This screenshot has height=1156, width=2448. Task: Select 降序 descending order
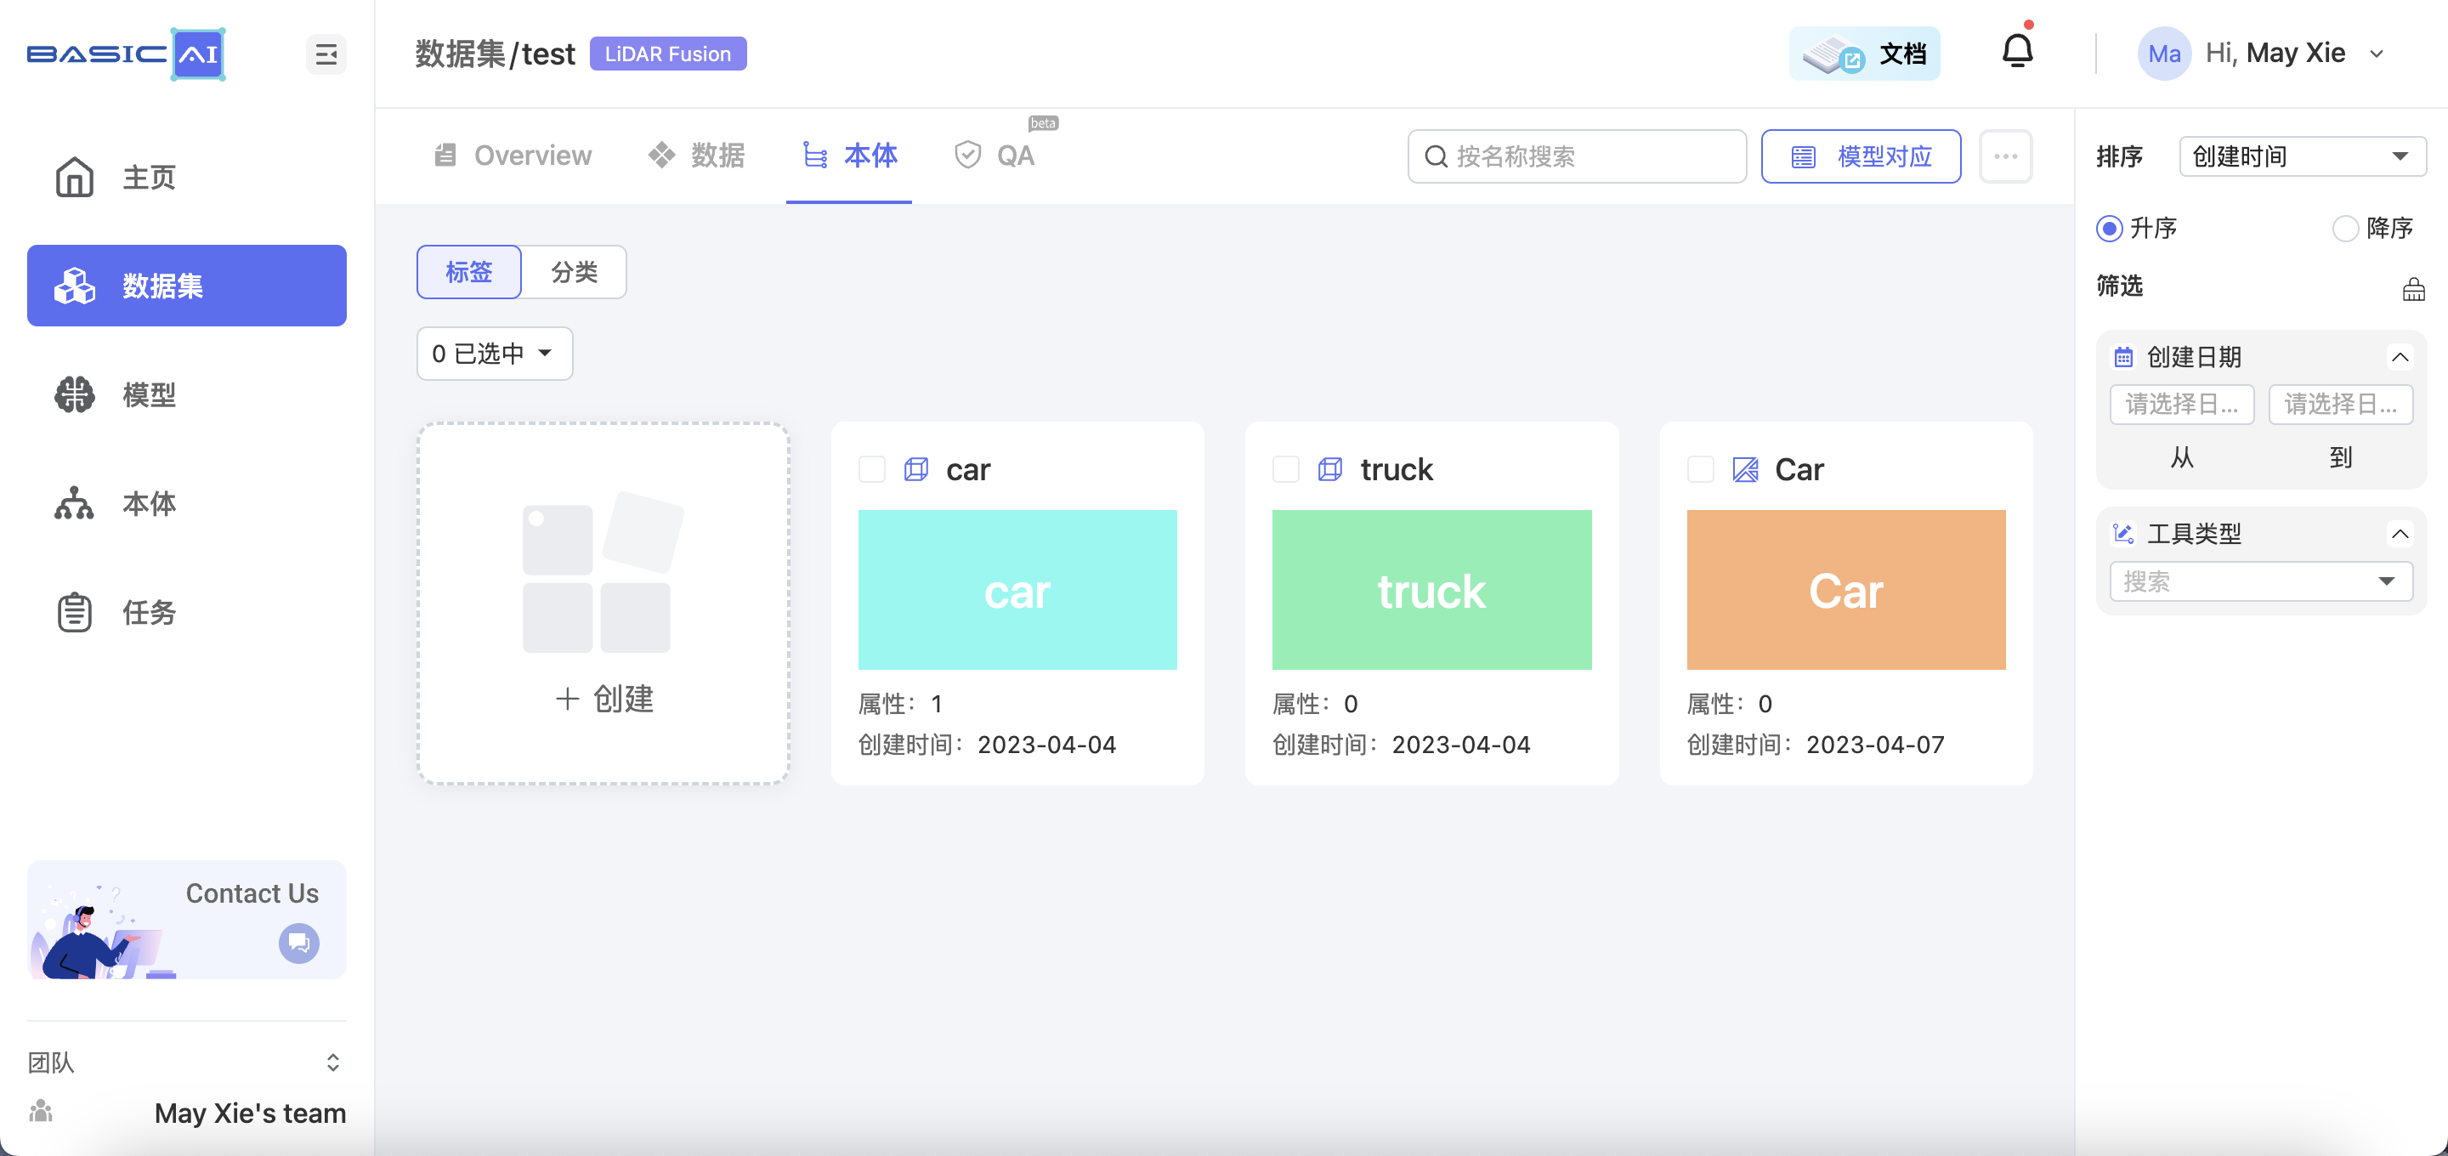(2345, 228)
